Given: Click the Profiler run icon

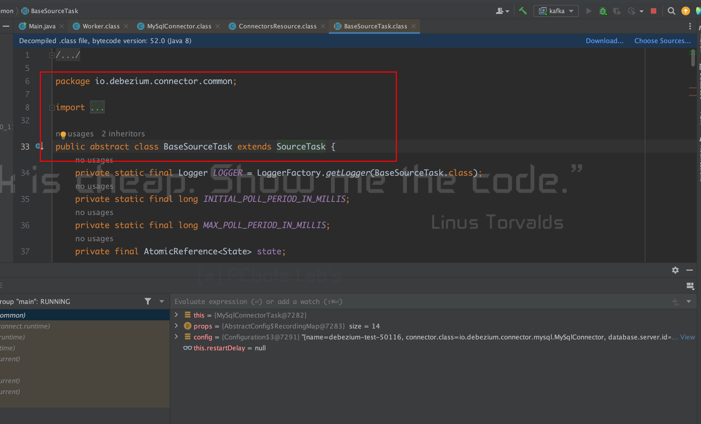Looking at the screenshot, I should [631, 11].
